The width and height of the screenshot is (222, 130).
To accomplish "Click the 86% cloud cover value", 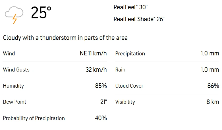I will coord(213,86).
